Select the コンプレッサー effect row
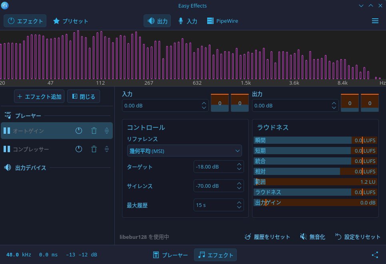 click(x=57, y=149)
